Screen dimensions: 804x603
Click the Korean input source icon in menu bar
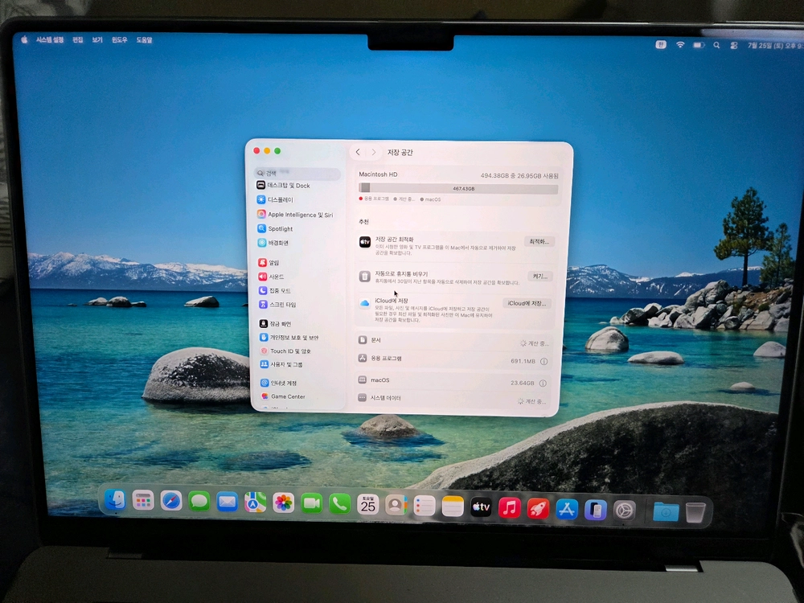click(x=661, y=44)
